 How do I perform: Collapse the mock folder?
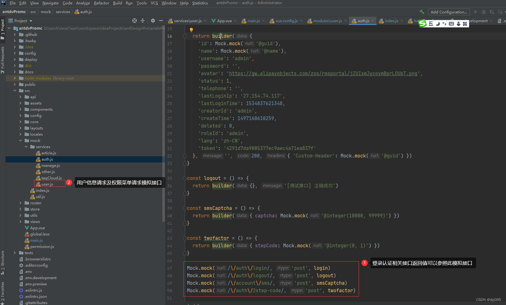[x=21, y=141]
